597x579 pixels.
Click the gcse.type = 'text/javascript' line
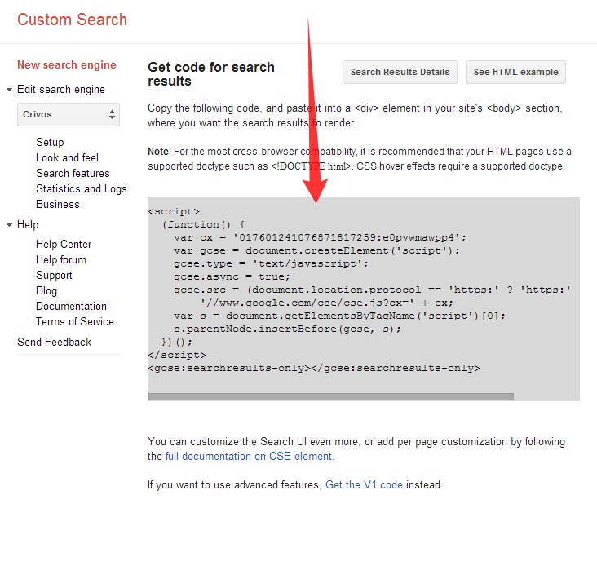271,263
